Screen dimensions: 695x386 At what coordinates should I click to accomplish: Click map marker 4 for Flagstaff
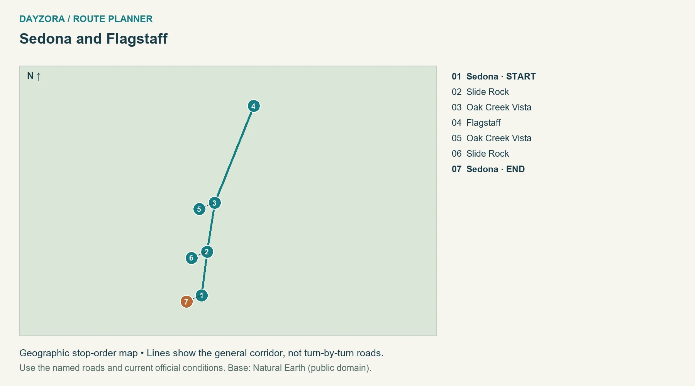254,106
